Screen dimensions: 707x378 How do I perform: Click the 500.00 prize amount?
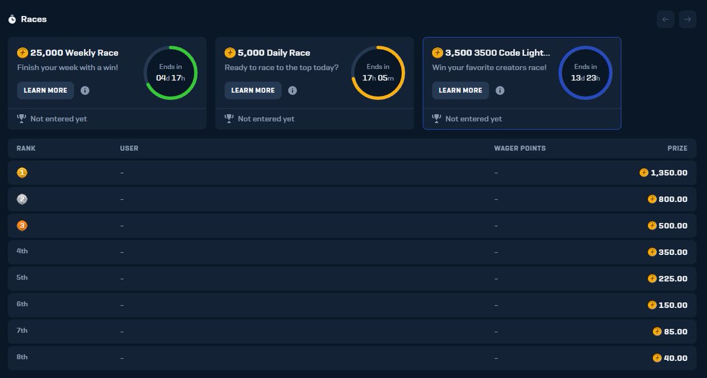[x=673, y=226]
